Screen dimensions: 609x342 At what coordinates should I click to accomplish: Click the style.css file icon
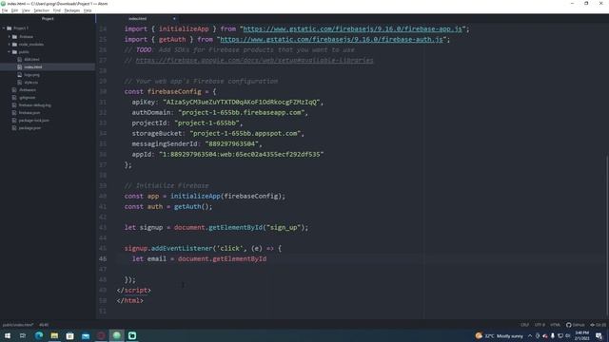(x=20, y=83)
